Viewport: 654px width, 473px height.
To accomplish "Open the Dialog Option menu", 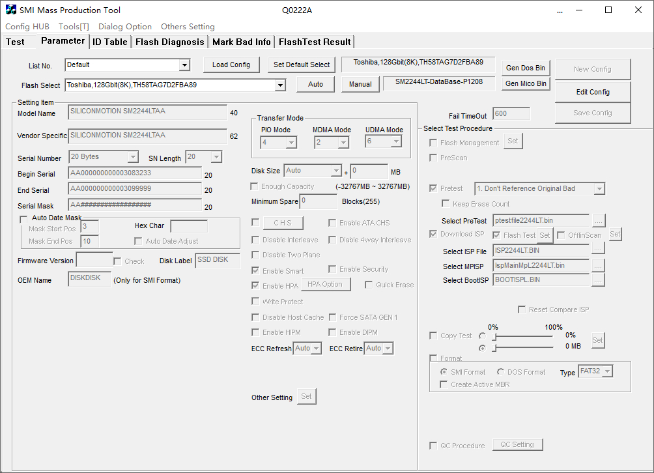I will 125,27.
